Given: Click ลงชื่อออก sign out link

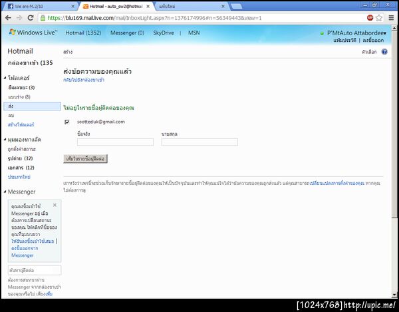Looking at the screenshot, I should [x=373, y=40].
